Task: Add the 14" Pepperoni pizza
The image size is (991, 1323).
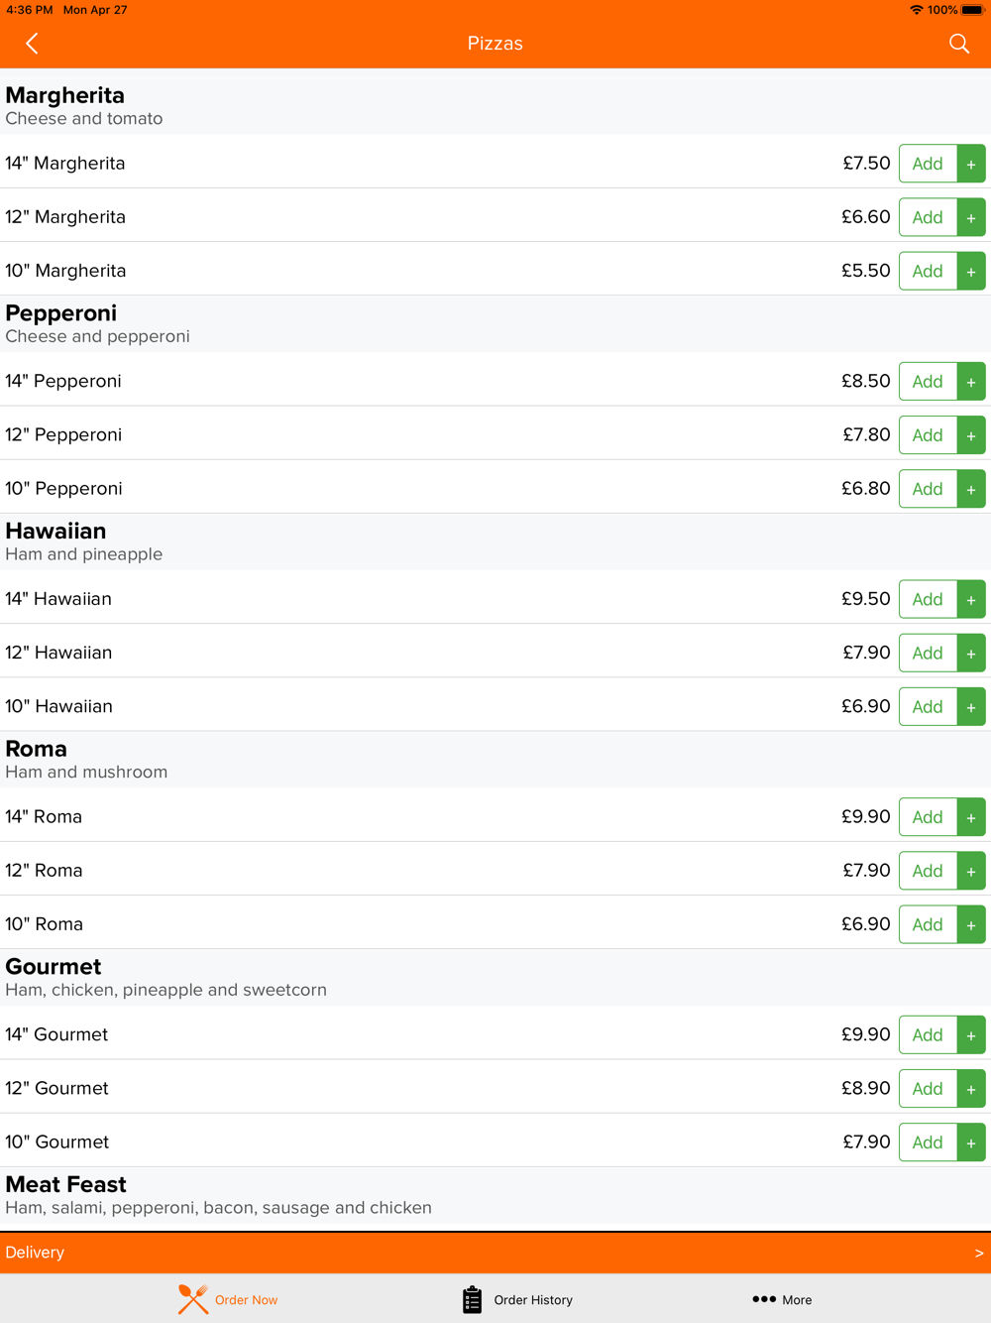Action: point(928,382)
